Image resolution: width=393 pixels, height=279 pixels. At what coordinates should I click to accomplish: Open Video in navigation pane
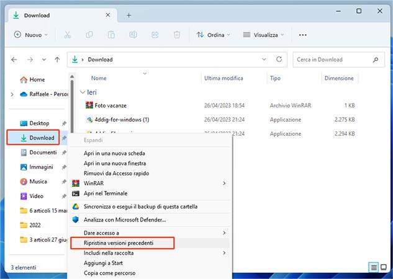coord(32,196)
